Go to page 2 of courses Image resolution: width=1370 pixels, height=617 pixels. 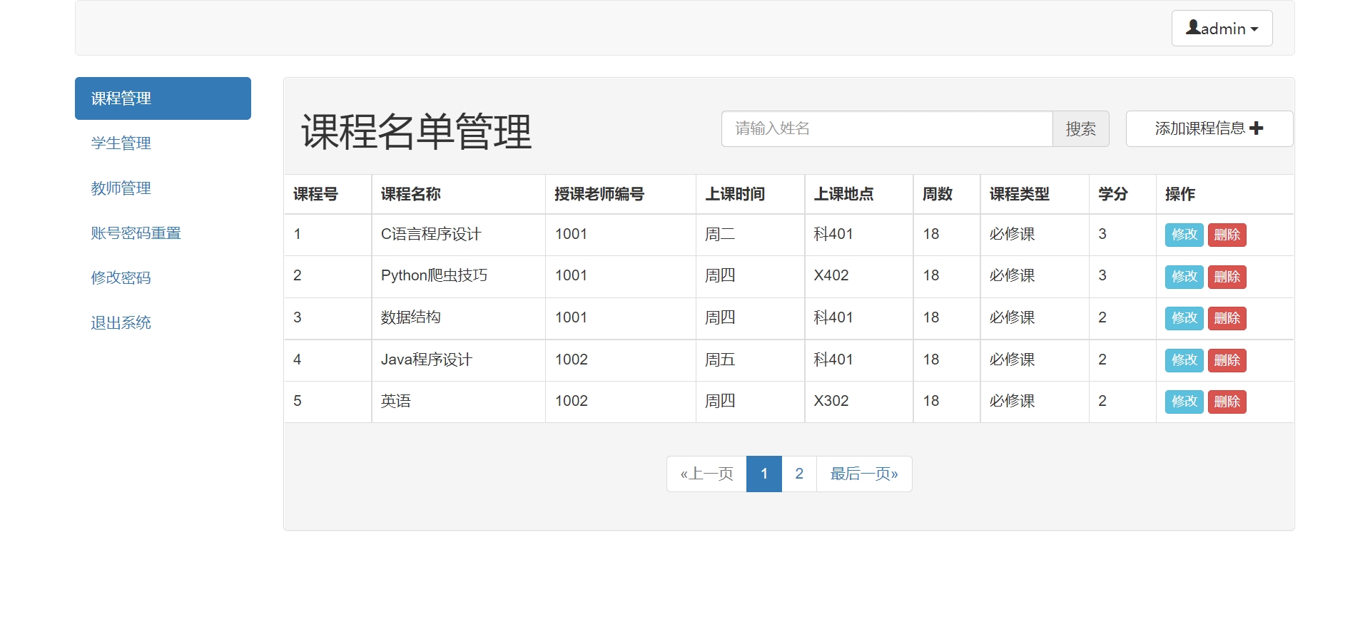799,474
